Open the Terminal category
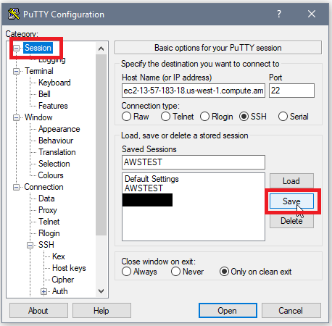Image resolution: width=332 pixels, height=326 pixels. click(39, 71)
